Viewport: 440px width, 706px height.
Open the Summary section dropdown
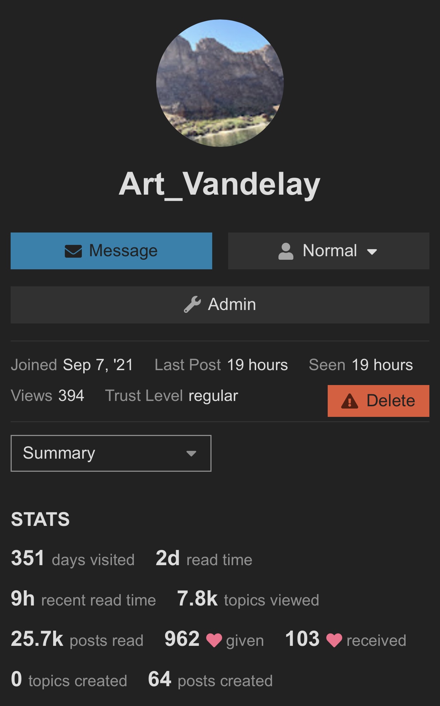(111, 453)
